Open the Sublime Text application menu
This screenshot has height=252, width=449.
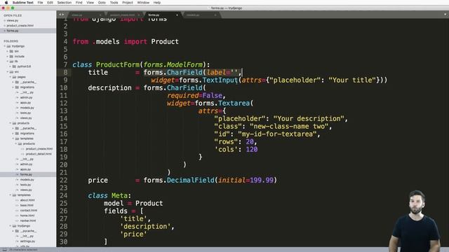pos(23,3)
